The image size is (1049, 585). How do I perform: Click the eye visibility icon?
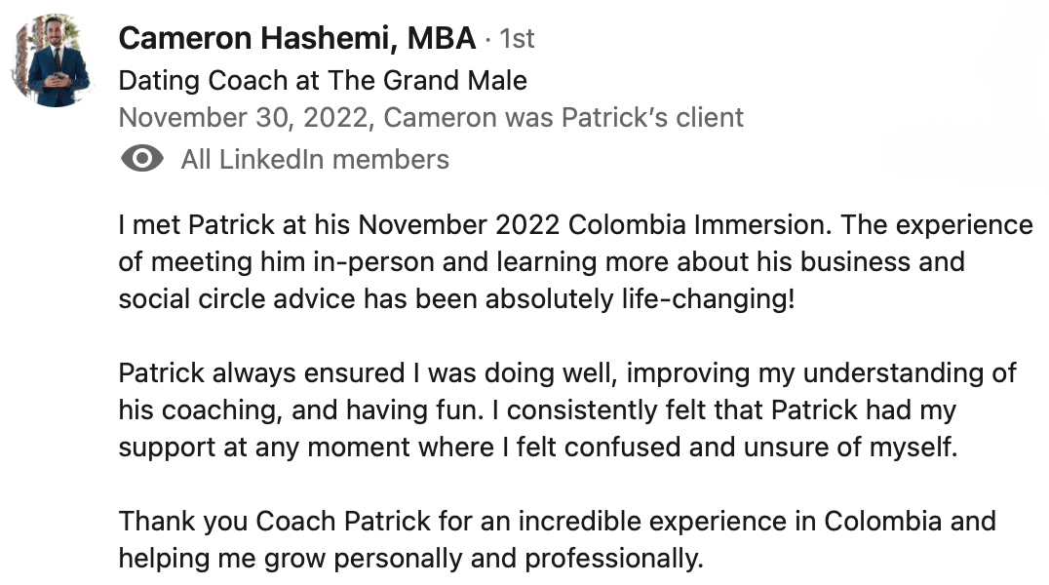141,159
